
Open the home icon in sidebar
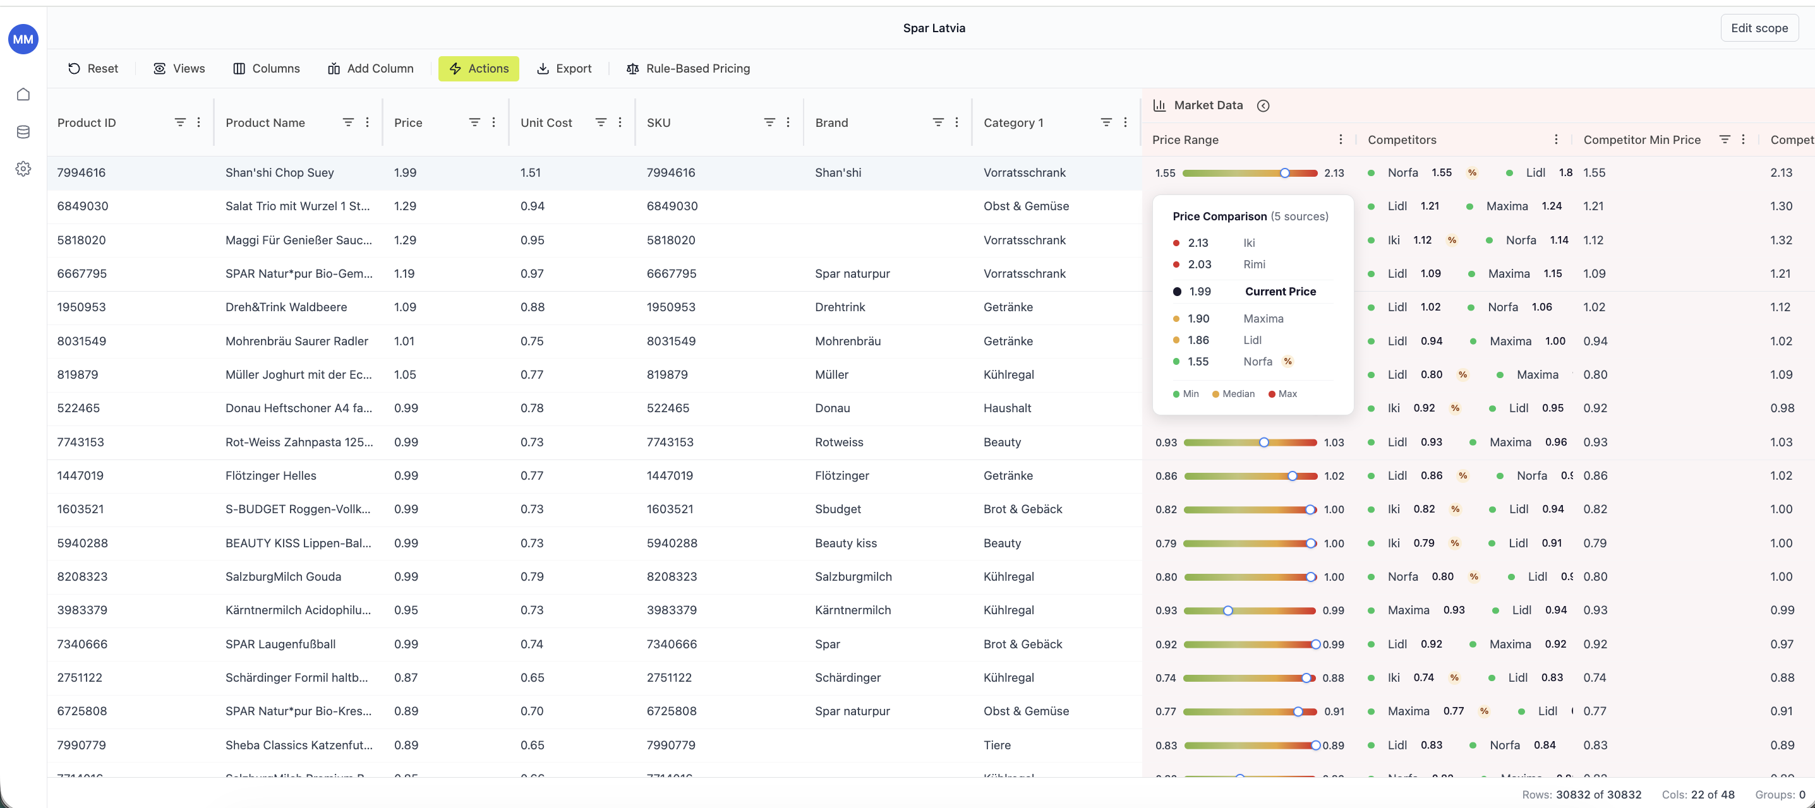pyautogui.click(x=23, y=94)
